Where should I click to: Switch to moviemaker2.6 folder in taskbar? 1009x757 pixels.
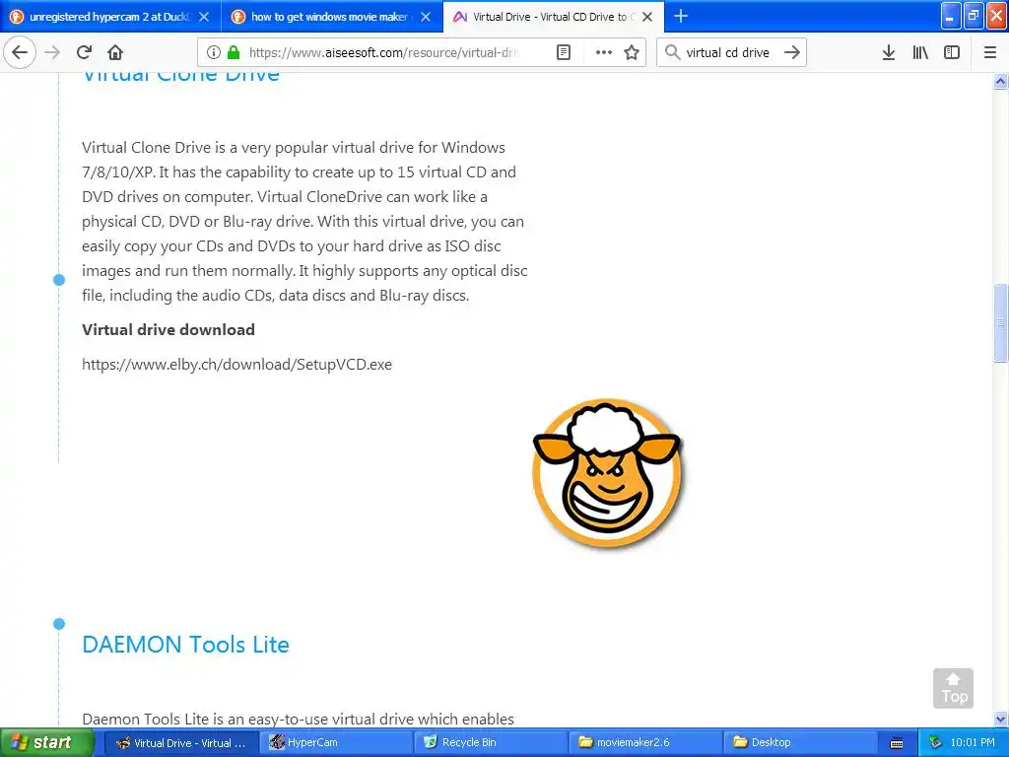[x=646, y=743]
